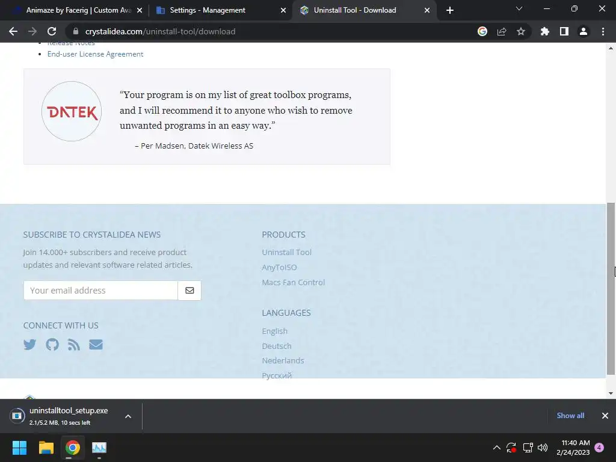Open the Extensions puzzle icon
The image size is (616, 462).
[x=545, y=31]
